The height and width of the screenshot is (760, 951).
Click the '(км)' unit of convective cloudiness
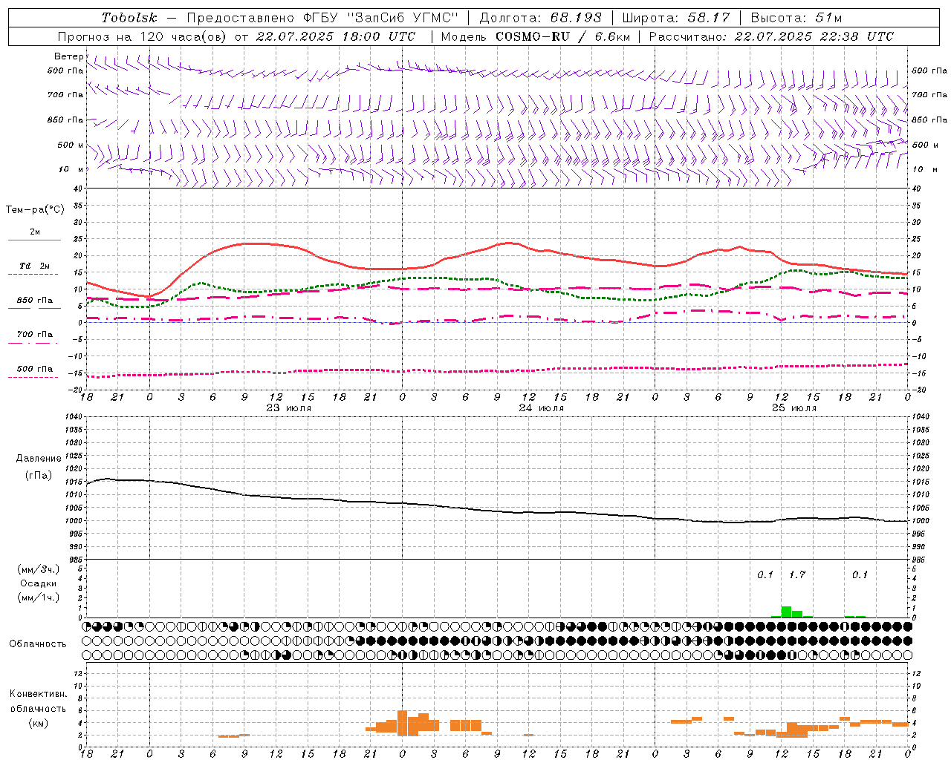click(38, 722)
